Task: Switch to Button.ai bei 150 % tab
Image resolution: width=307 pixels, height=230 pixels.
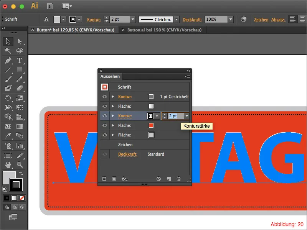Action: 164,30
